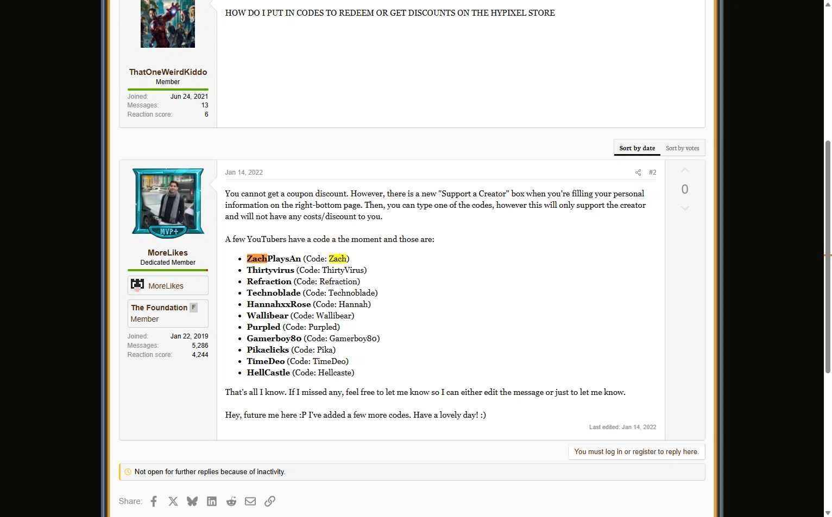Screen dimensions: 832x517
Task: Open MoreLikes username link
Action: point(168,253)
